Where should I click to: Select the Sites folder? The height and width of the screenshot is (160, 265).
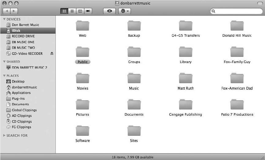click(x=134, y=131)
